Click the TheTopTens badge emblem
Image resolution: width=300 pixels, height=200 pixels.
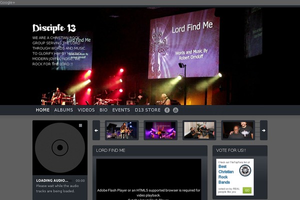245,170
